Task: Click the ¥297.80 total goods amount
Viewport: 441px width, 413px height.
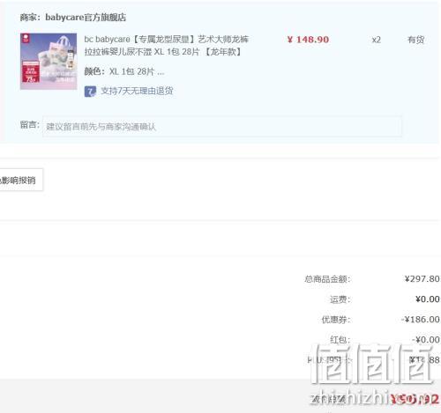Action: 422,279
